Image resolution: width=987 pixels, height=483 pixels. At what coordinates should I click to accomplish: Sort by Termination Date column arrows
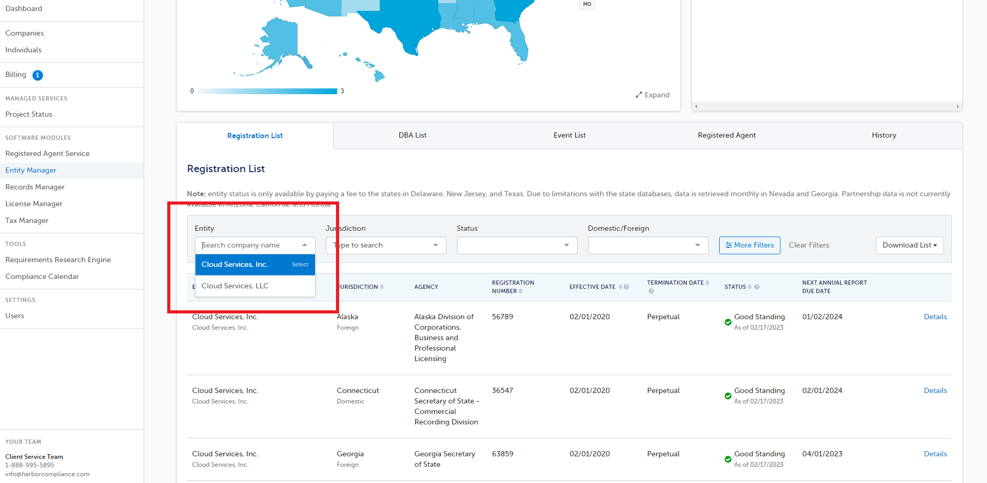[x=708, y=283]
